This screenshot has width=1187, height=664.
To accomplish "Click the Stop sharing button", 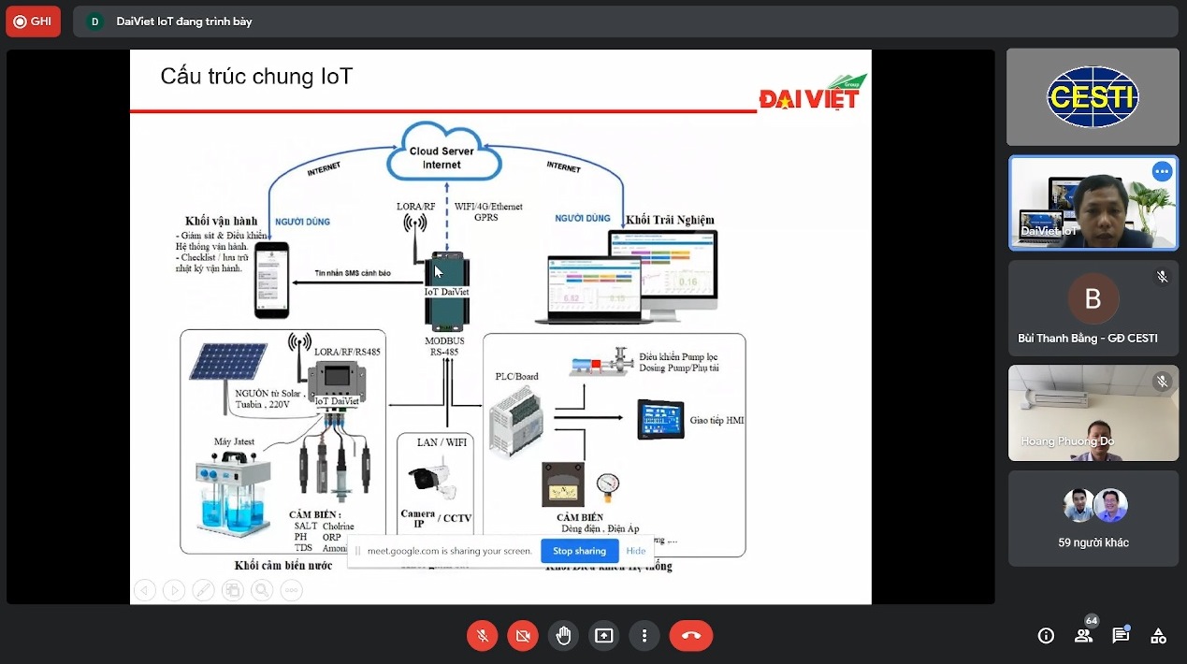I will [580, 551].
